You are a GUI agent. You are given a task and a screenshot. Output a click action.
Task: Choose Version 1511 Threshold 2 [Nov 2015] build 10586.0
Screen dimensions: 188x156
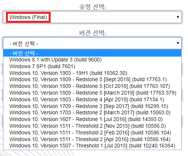point(92,126)
